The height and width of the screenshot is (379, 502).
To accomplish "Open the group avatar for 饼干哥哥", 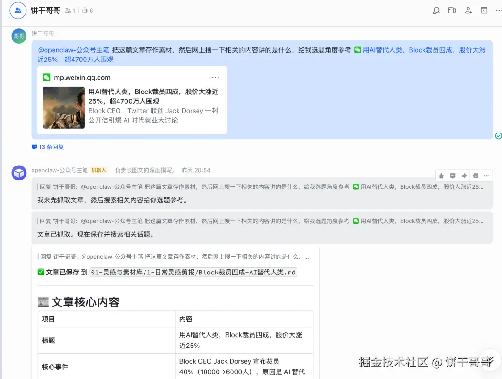I will pyautogui.click(x=18, y=11).
